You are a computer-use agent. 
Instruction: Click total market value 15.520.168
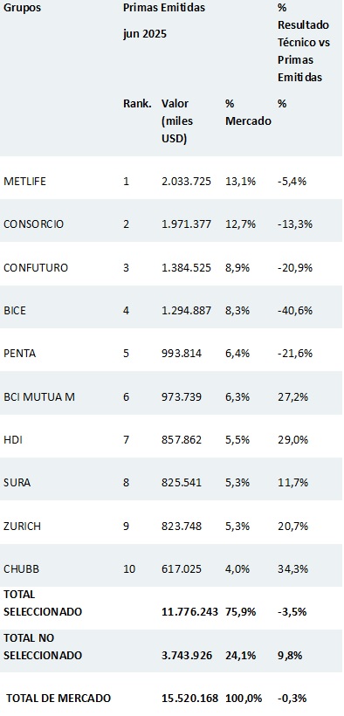point(190,699)
